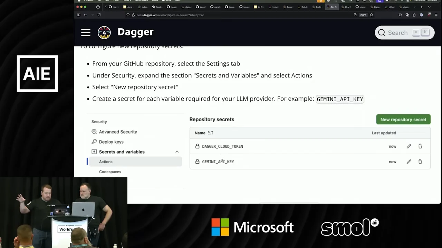Switch to the 'Basic' tab
This screenshot has width=442, height=248.
pos(288,7)
